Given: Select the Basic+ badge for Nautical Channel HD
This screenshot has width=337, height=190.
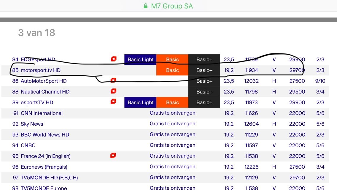Looking at the screenshot, I should pyautogui.click(x=204, y=92).
